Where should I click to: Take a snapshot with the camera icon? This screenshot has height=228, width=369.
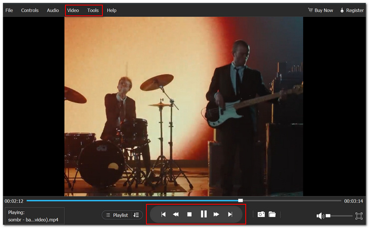click(x=261, y=214)
